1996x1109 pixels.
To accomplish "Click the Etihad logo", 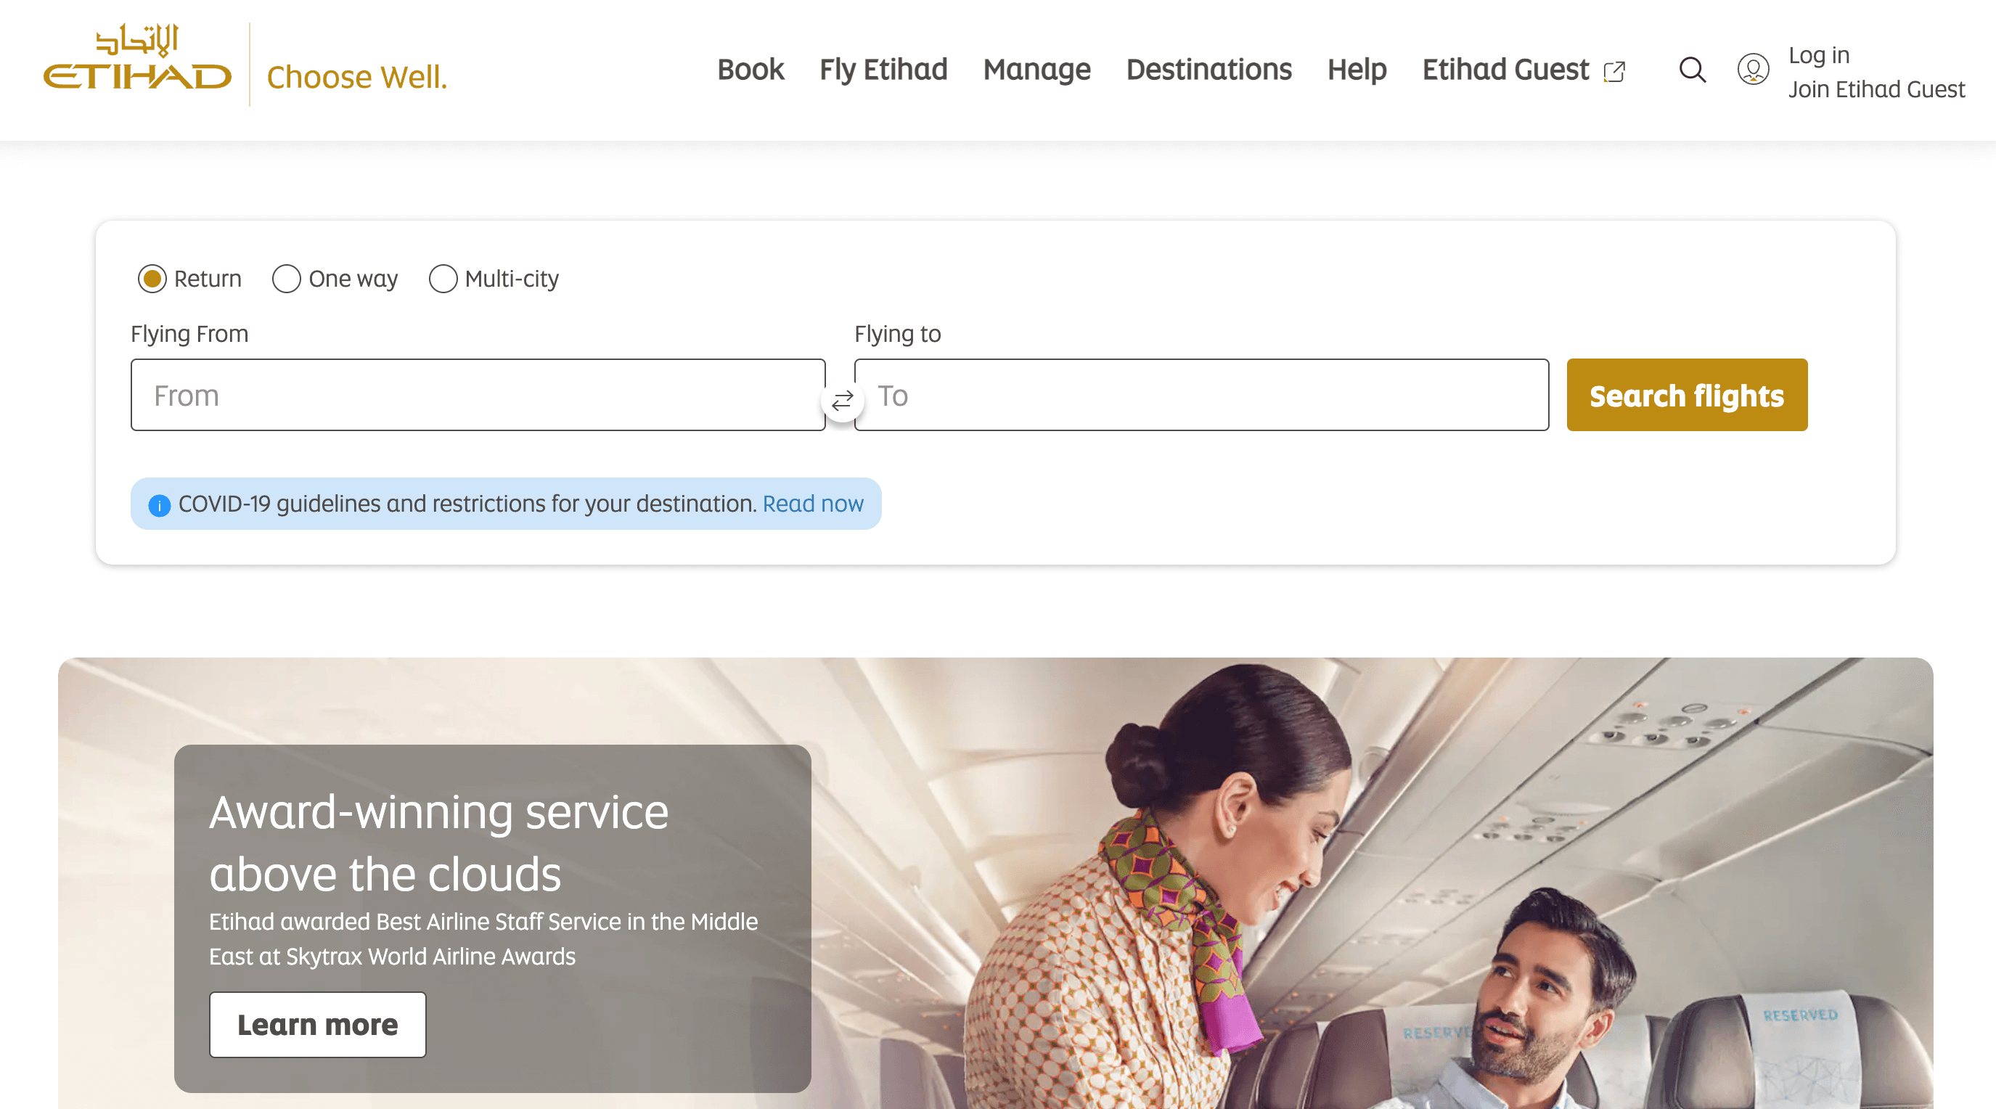I will tap(137, 57).
